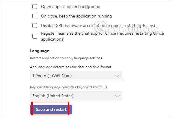Open the Tiếng Việt (Việt Nam) dropdown
The width and height of the screenshot is (171, 118).
[76, 76]
